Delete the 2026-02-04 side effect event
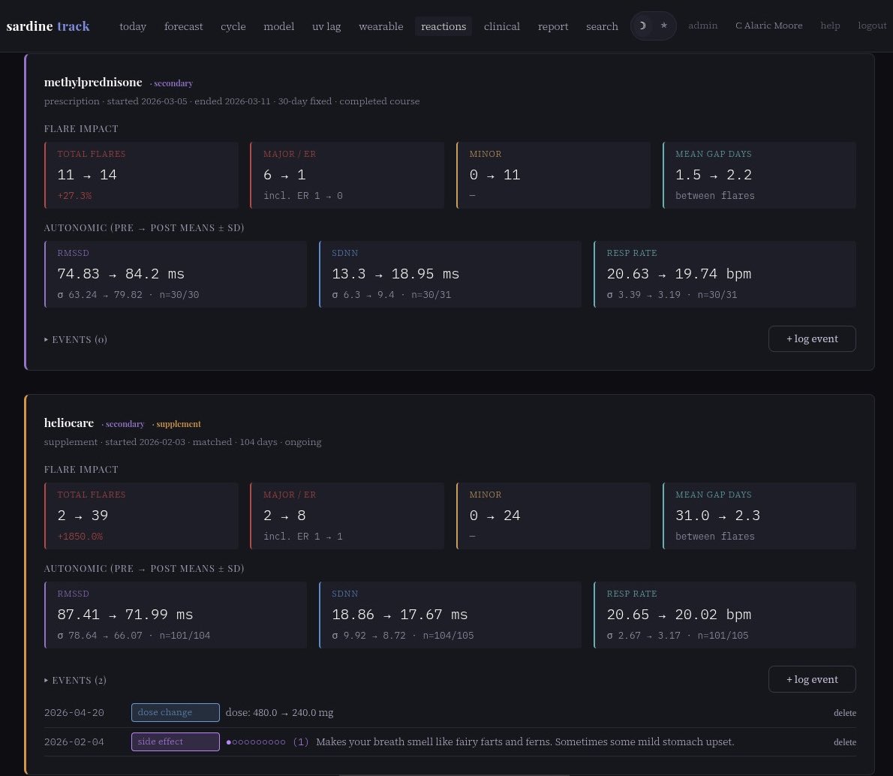The width and height of the screenshot is (893, 776). click(x=844, y=741)
